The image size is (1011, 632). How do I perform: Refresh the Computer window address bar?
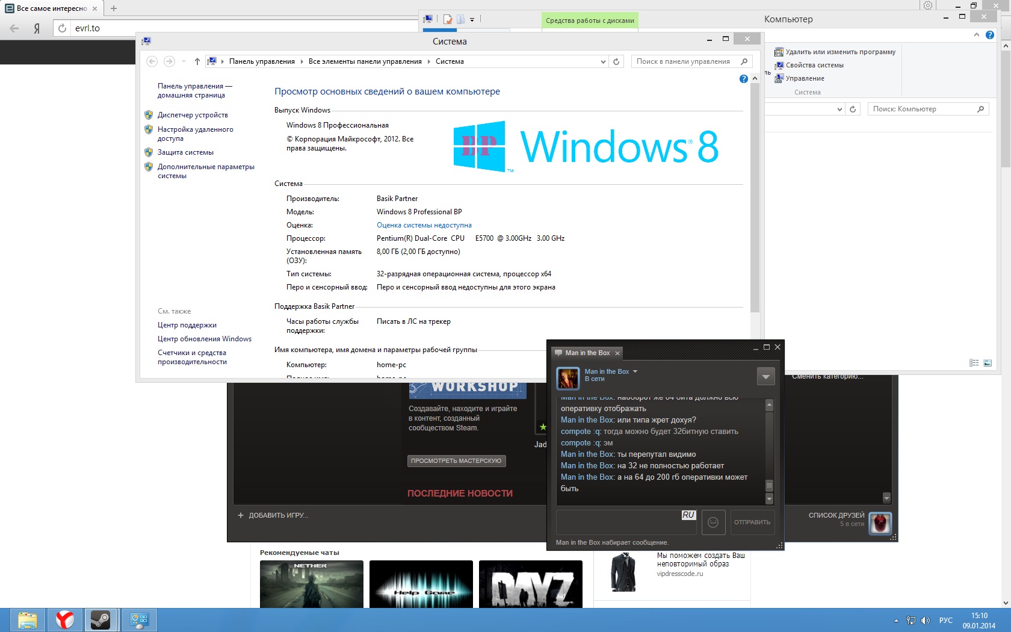point(853,109)
